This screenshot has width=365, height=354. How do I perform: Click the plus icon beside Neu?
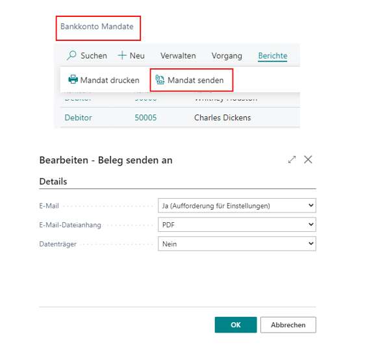point(122,55)
